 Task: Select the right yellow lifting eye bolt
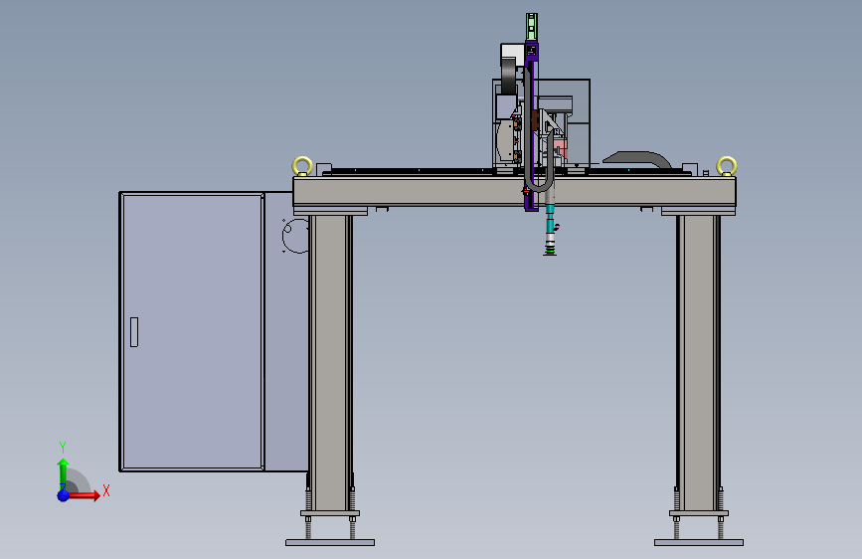click(727, 166)
